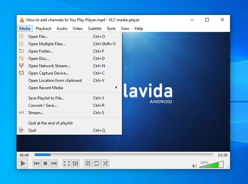This screenshot has height=184, width=248.
Task: Toggle fullscreen video mode
Action: pyautogui.click(x=67, y=163)
